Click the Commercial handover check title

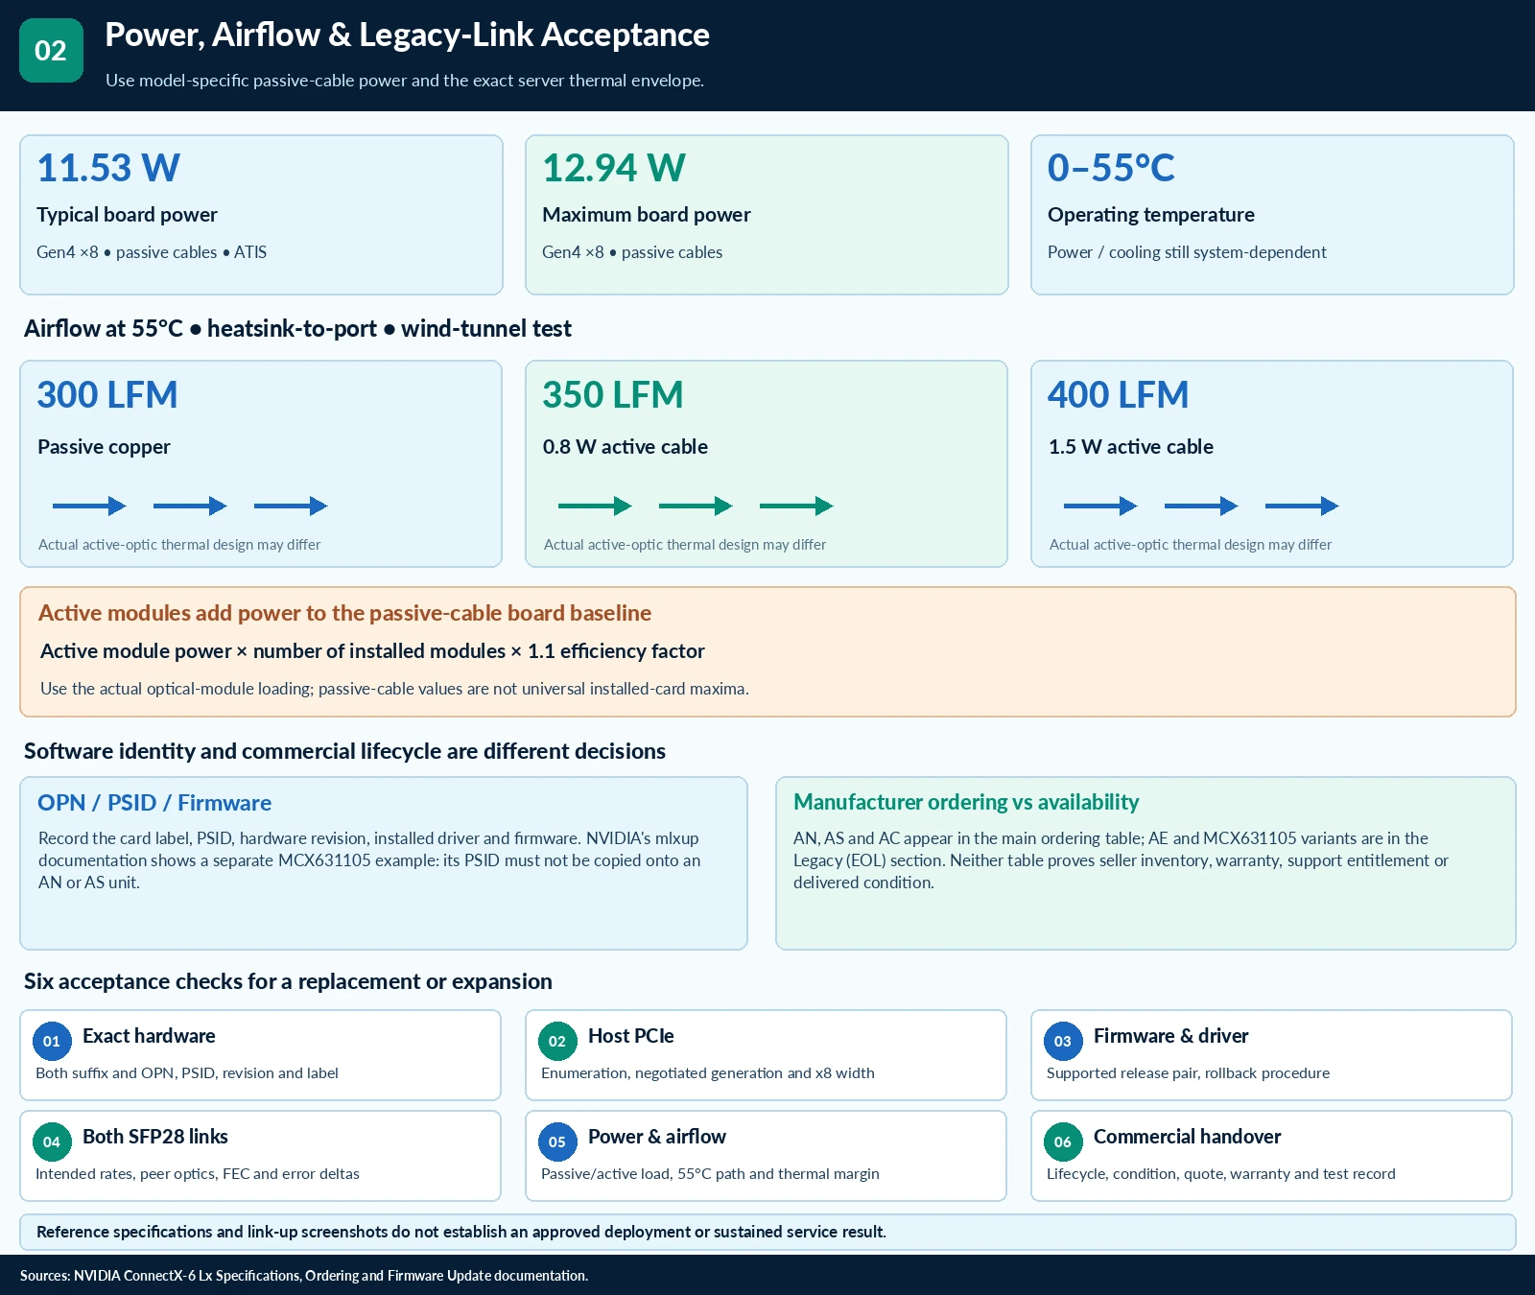coord(1188,1137)
